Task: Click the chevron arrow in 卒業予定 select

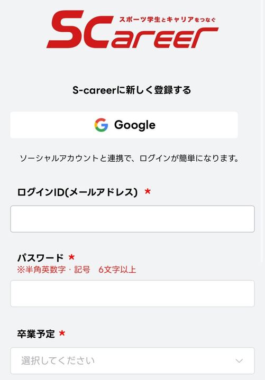Action: coord(239,361)
